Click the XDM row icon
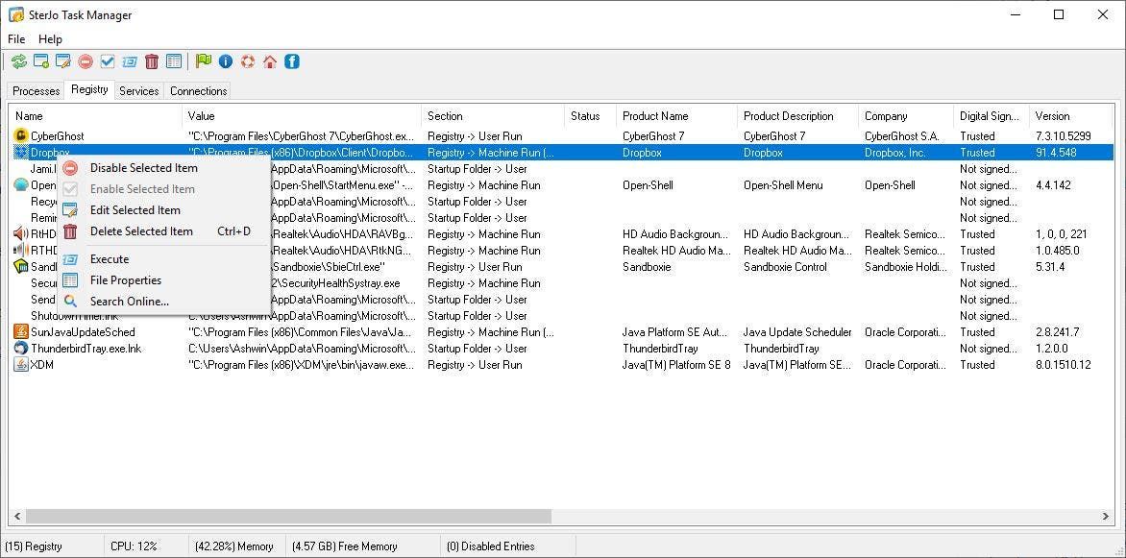Screen dimensions: 1126x558 [21, 365]
